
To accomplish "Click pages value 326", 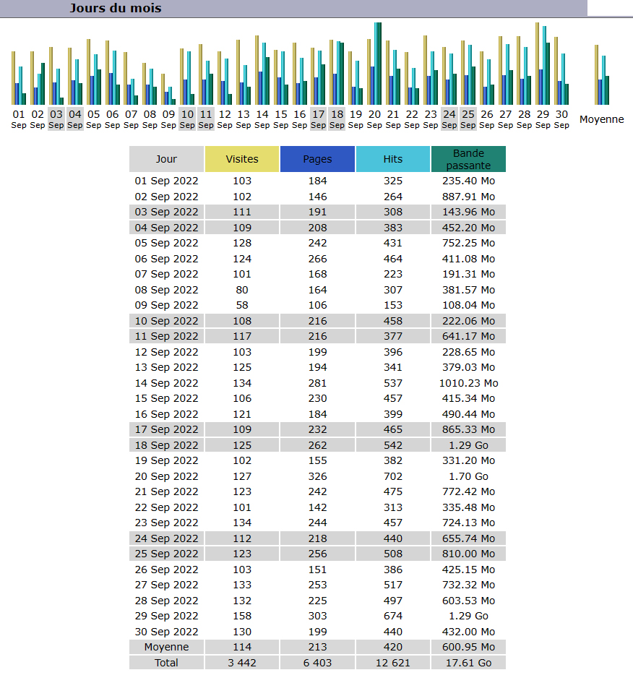I will click(x=317, y=476).
